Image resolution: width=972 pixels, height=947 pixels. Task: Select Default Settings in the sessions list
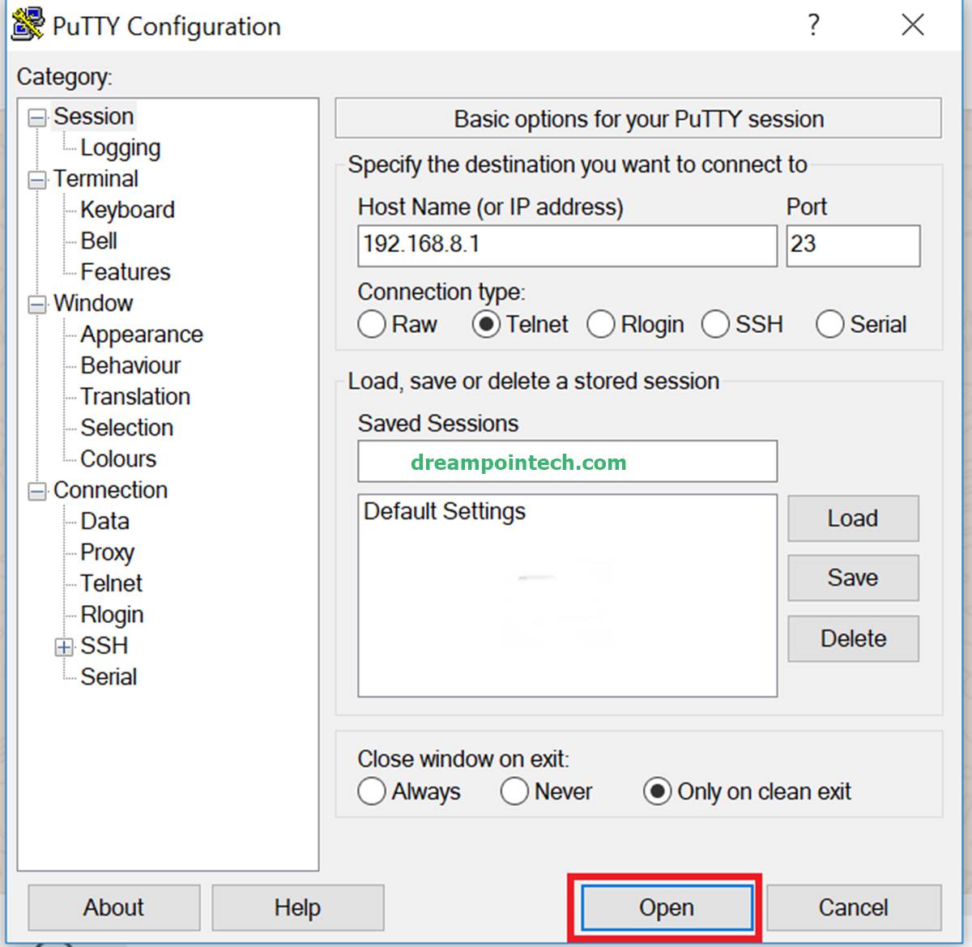coord(445,511)
